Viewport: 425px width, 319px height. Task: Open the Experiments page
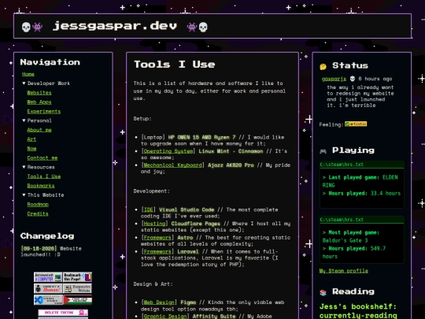(44, 112)
